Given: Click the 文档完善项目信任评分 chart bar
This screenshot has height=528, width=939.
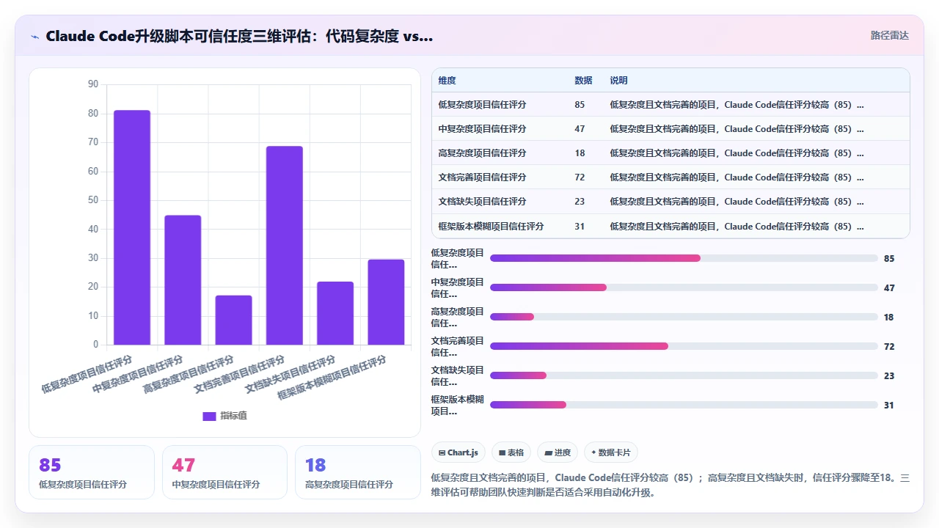Looking at the screenshot, I should click(x=285, y=245).
